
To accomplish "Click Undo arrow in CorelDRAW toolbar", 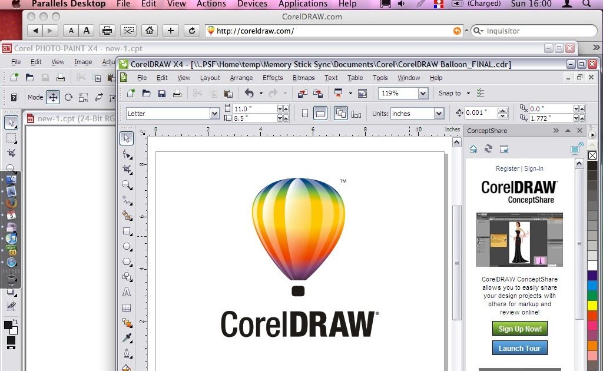I will pos(249,93).
